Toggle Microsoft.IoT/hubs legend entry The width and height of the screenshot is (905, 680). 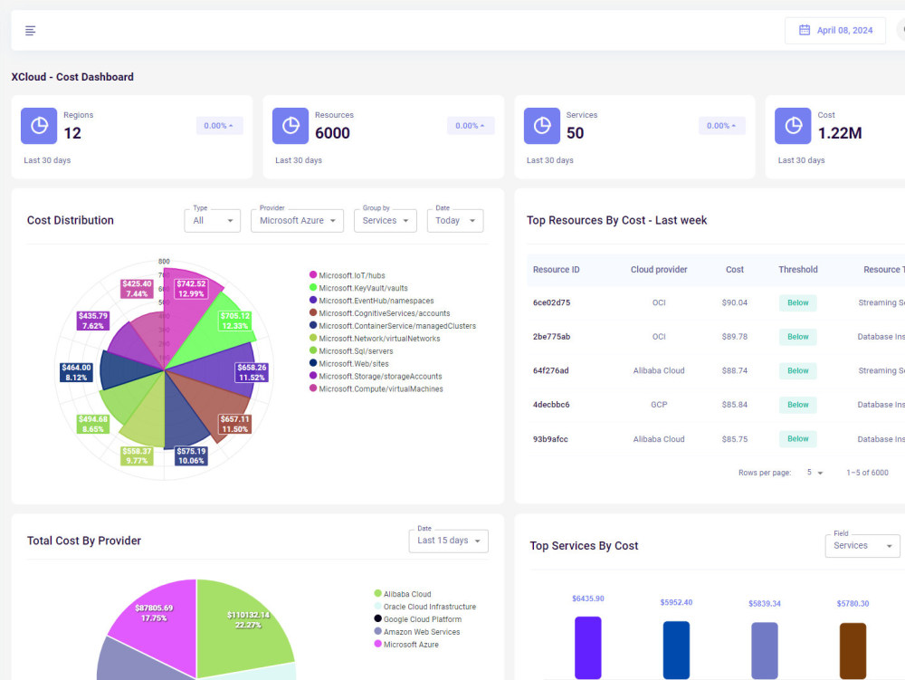click(348, 275)
